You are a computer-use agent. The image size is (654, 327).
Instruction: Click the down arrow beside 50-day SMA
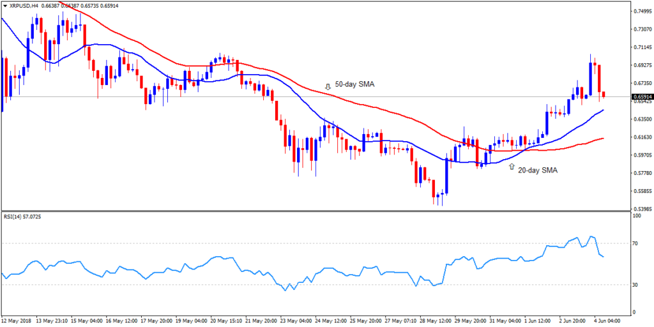click(328, 86)
